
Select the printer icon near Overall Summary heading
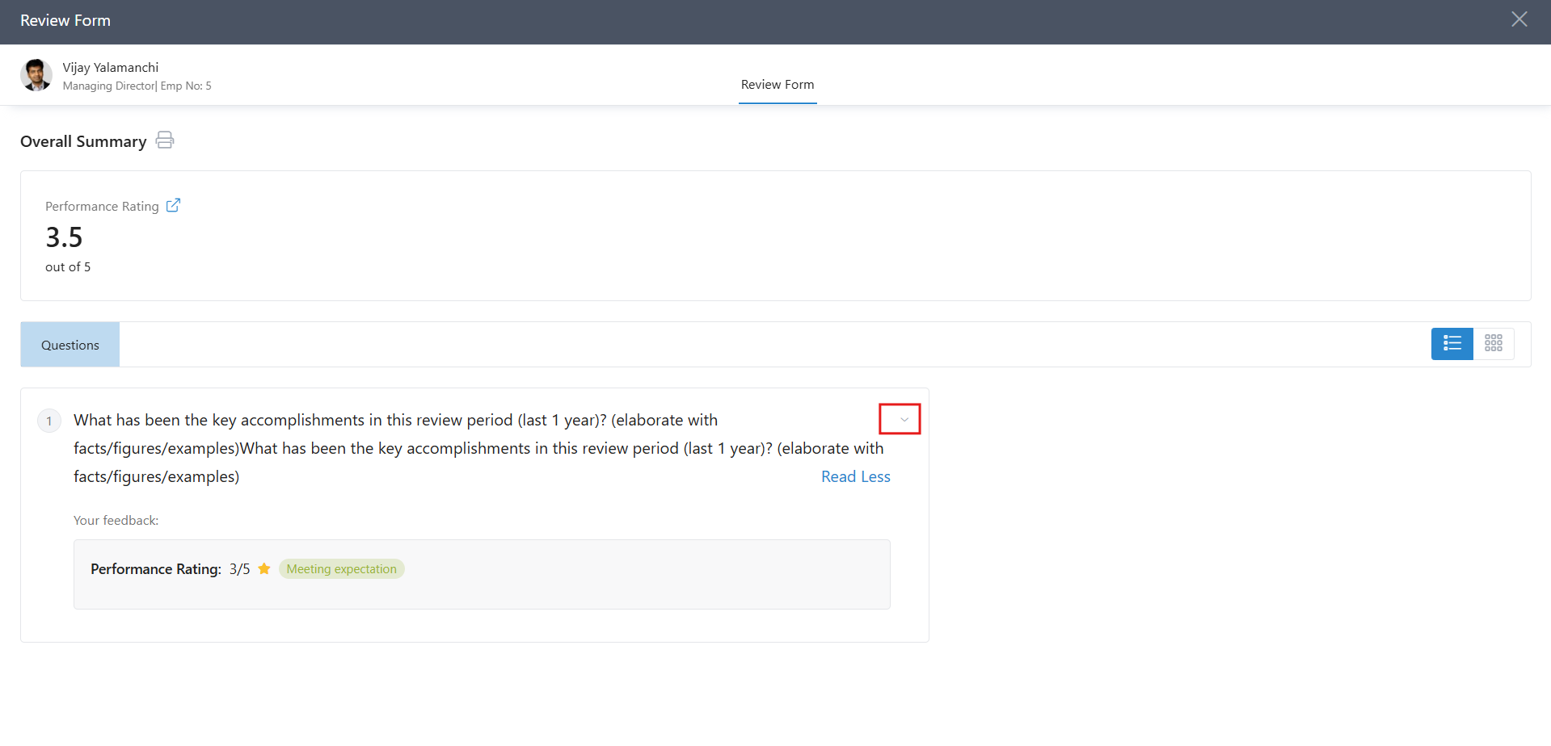[x=165, y=140]
